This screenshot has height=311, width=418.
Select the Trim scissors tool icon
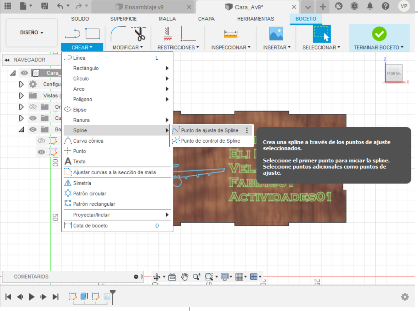(x=139, y=34)
